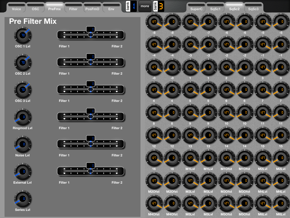This screenshot has width=290, height=218.
Task: Open the Voice tab
Action: tap(16, 7)
